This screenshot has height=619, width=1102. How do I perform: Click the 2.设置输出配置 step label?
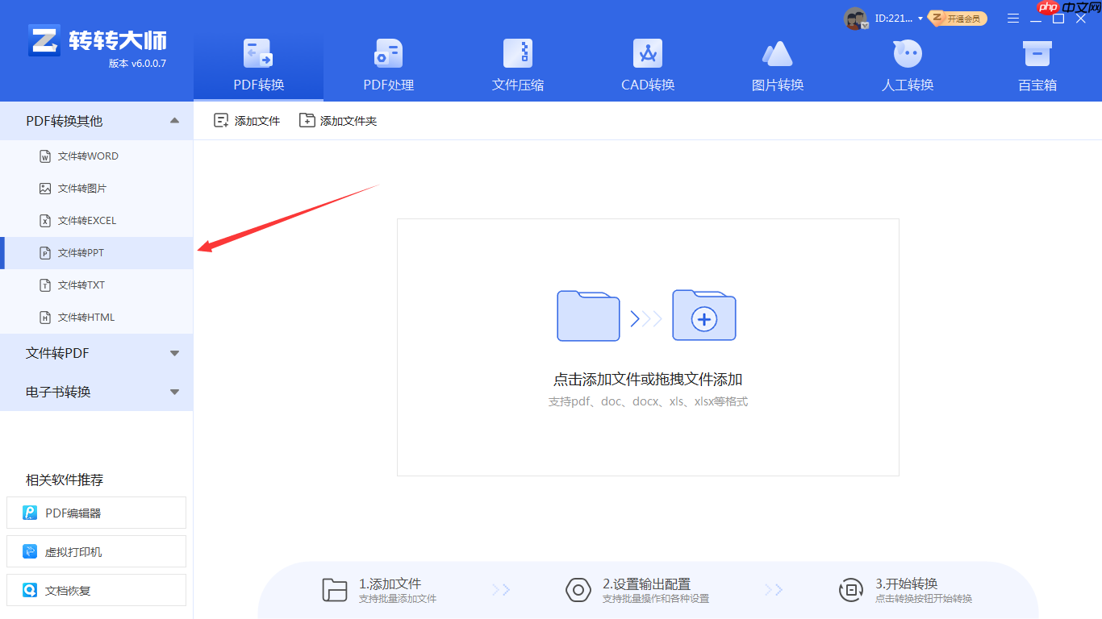[646, 584]
